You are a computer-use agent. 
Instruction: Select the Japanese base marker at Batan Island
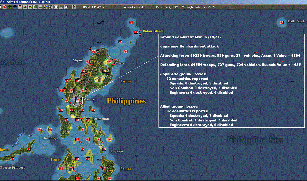tap(136, 32)
